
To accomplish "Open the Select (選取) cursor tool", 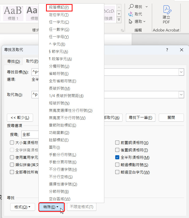I will click(131, 21).
